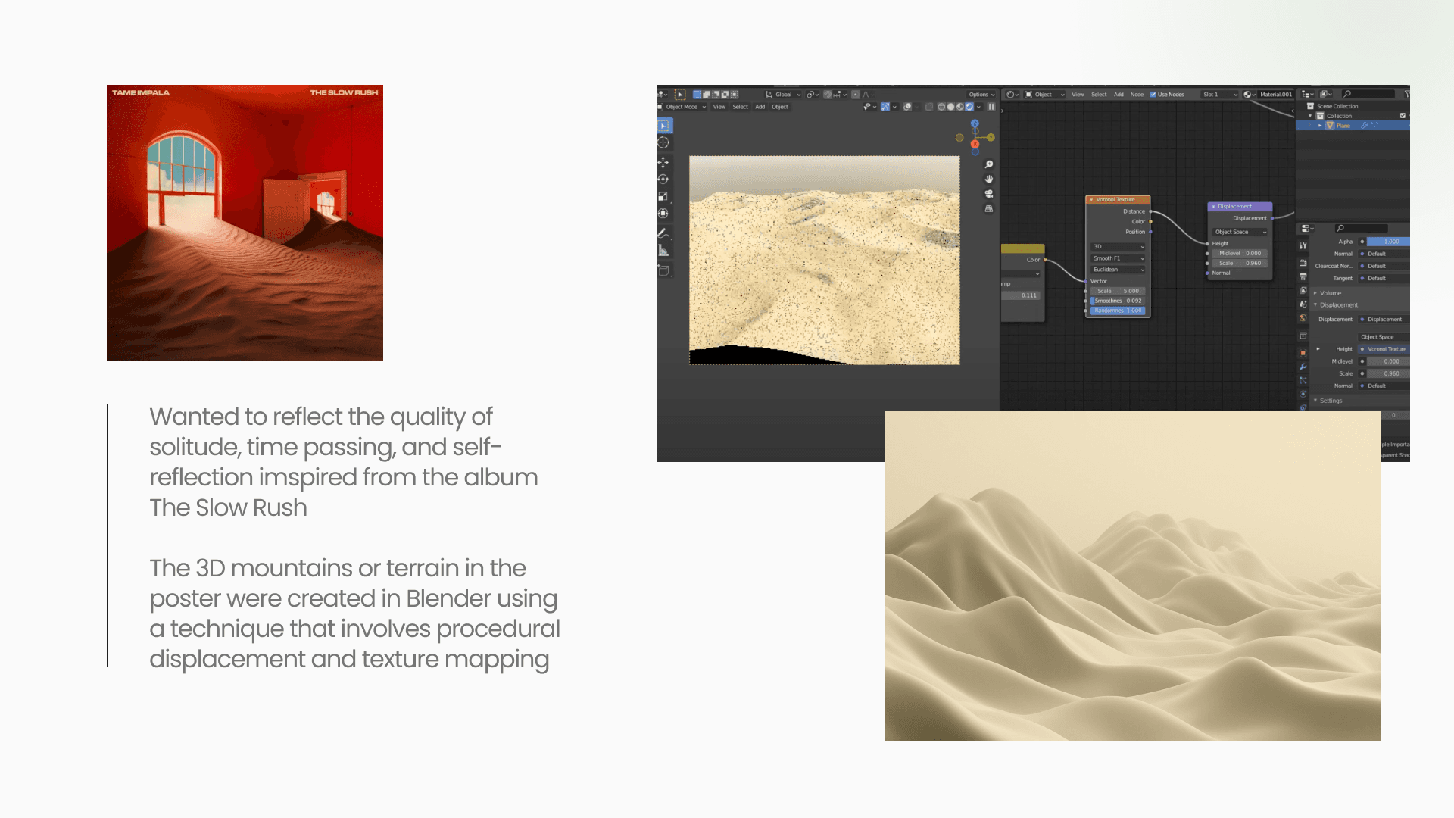Select the 3D Cursor tool
This screenshot has height=818, width=1454.
(x=663, y=142)
